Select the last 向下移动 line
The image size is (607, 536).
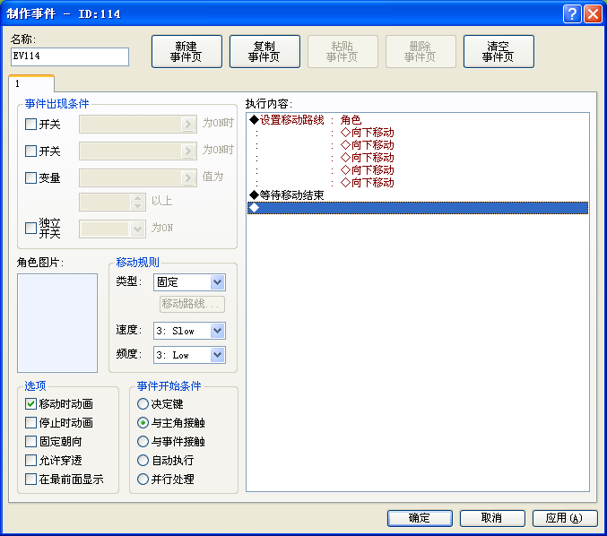418,183
